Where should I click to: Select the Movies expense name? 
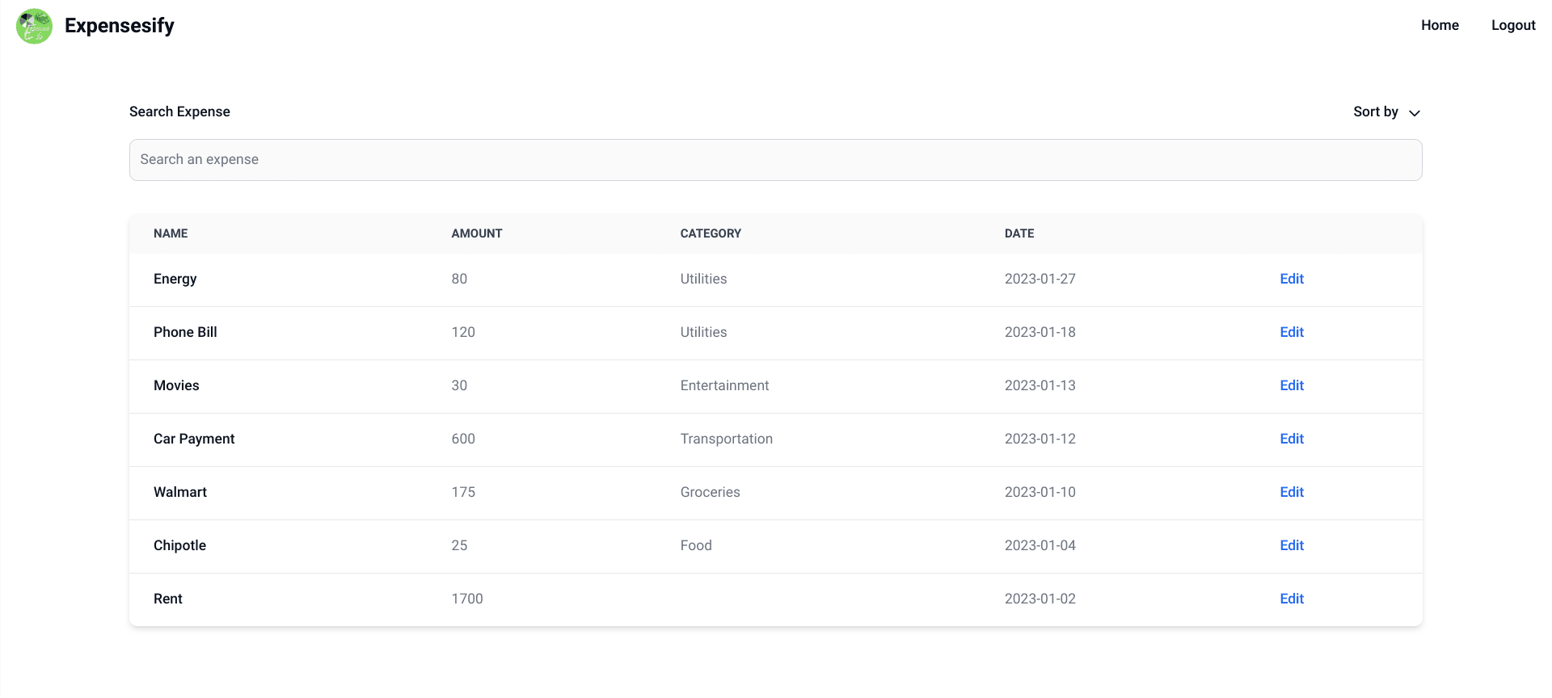(176, 385)
